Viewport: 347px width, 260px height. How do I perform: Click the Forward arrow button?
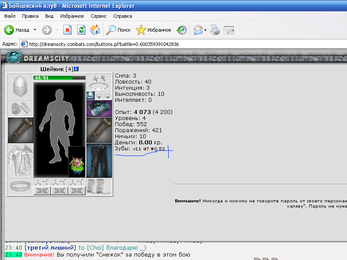click(x=47, y=30)
